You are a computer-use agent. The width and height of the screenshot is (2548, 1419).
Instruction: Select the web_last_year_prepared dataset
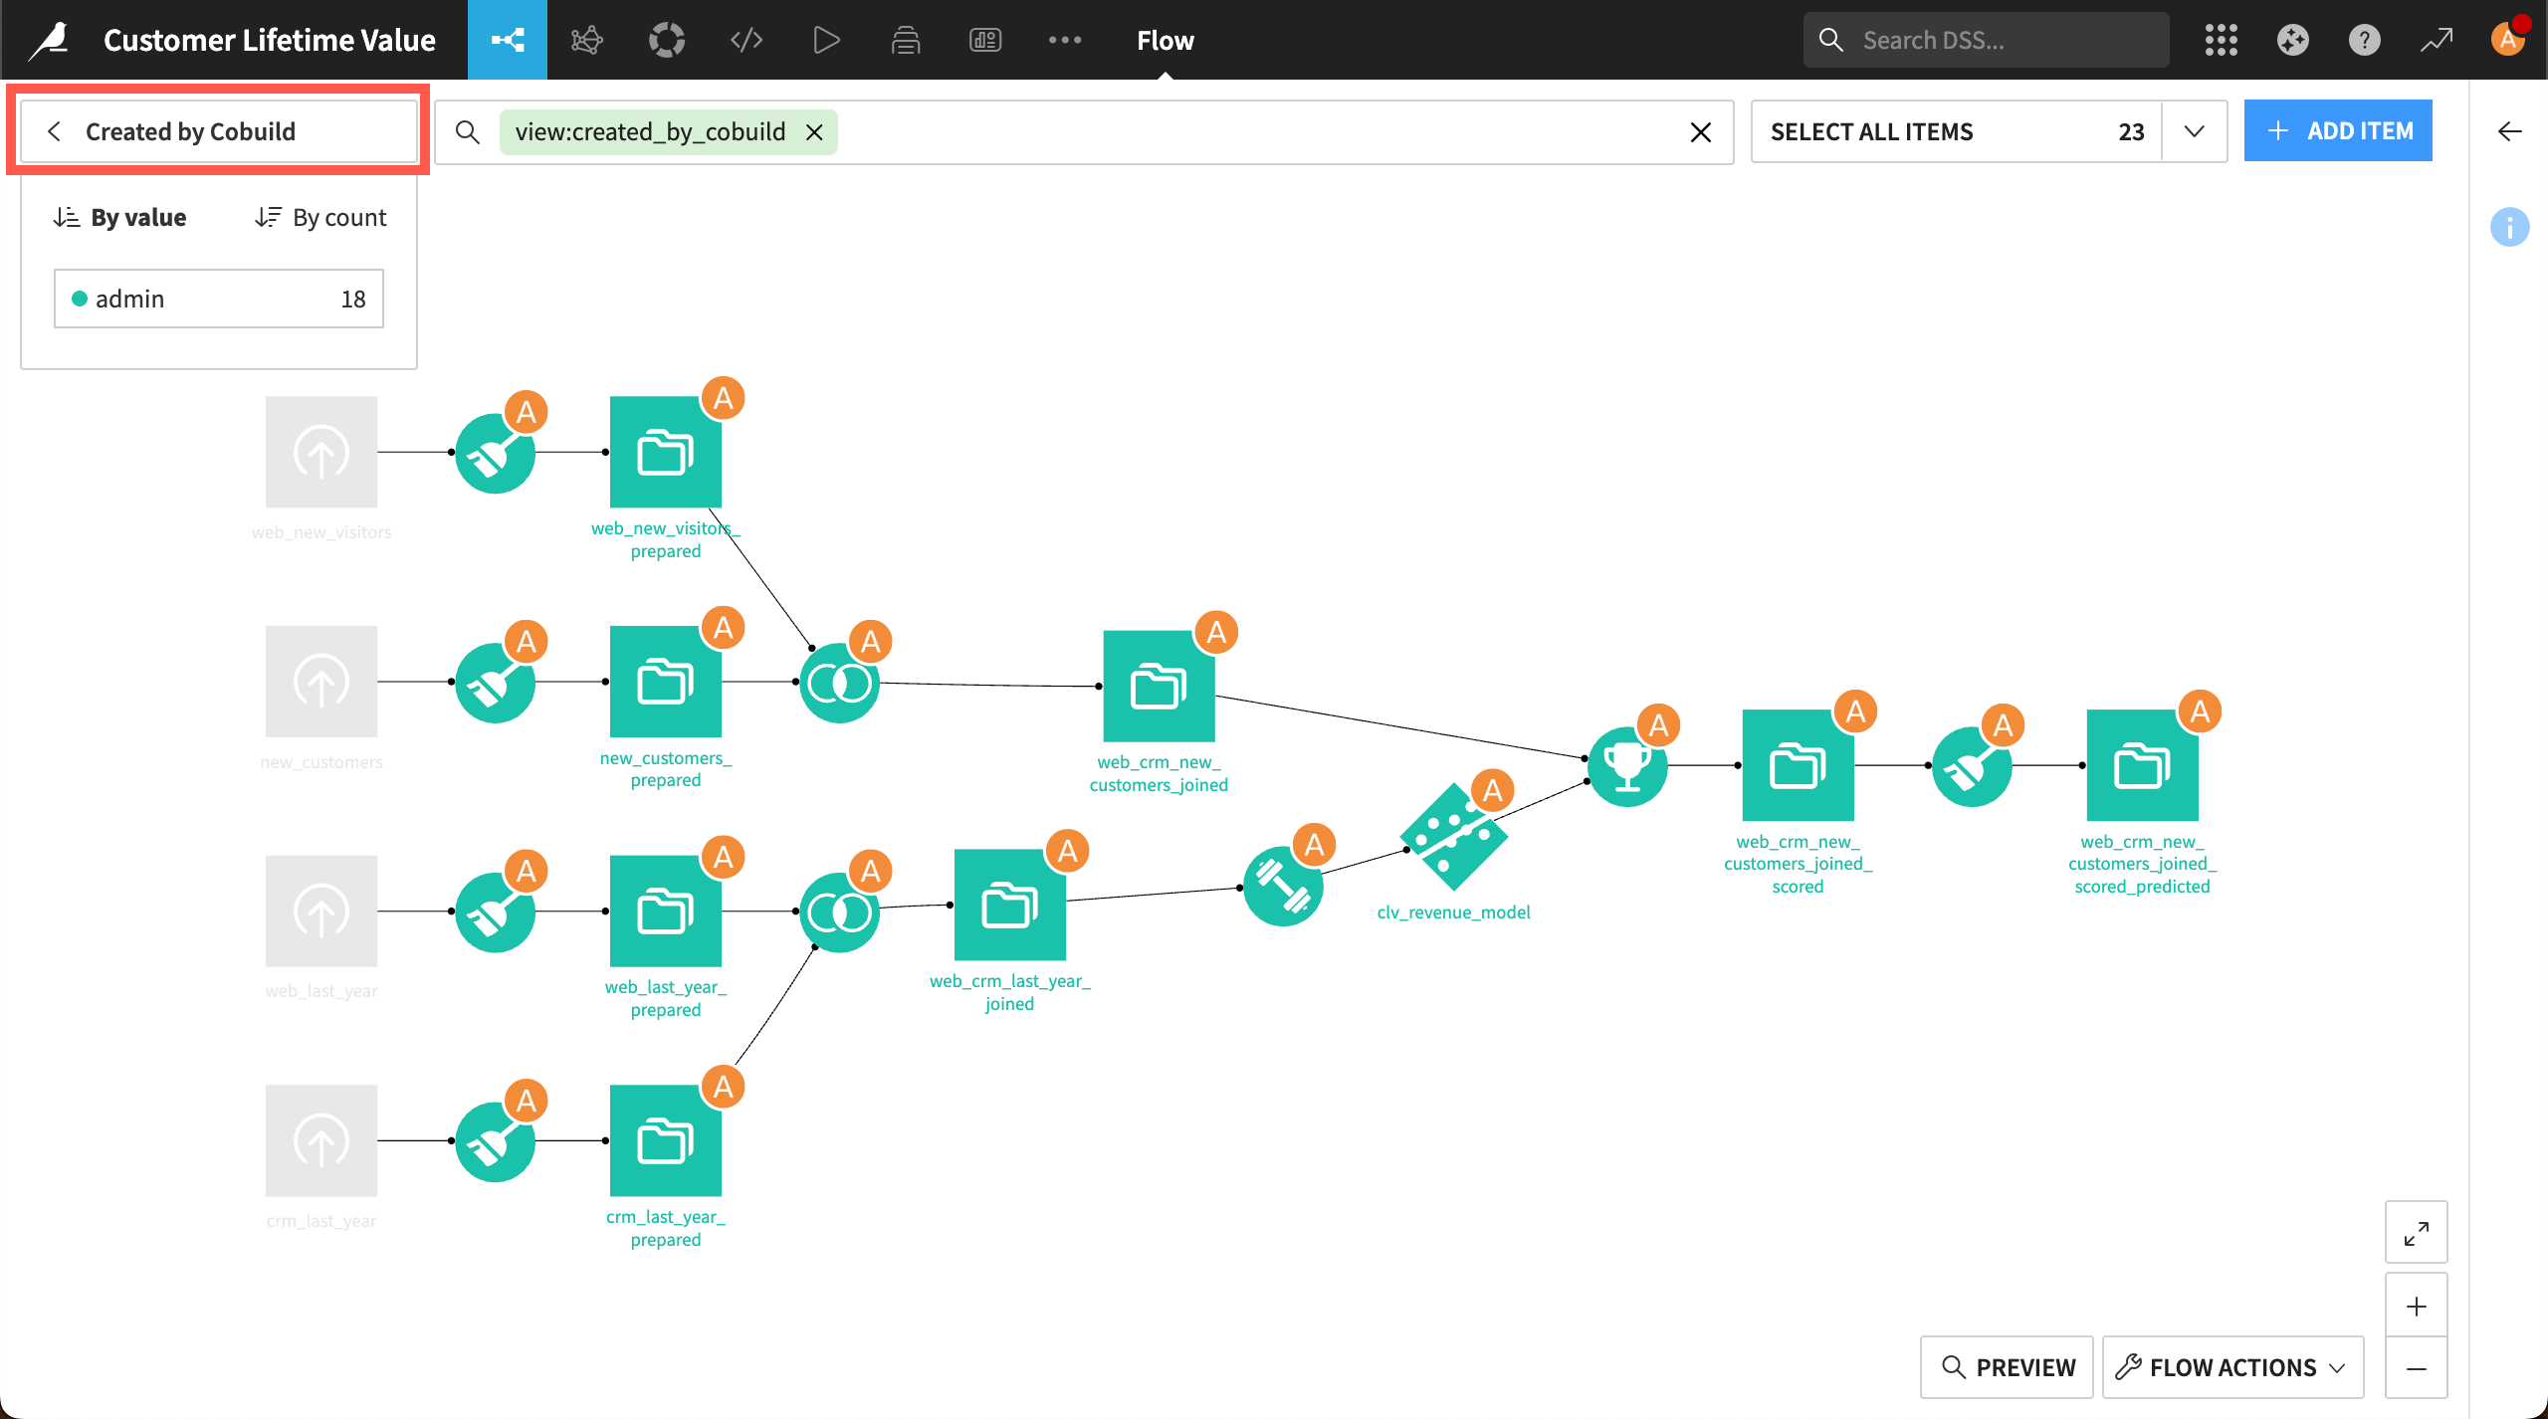point(666,911)
